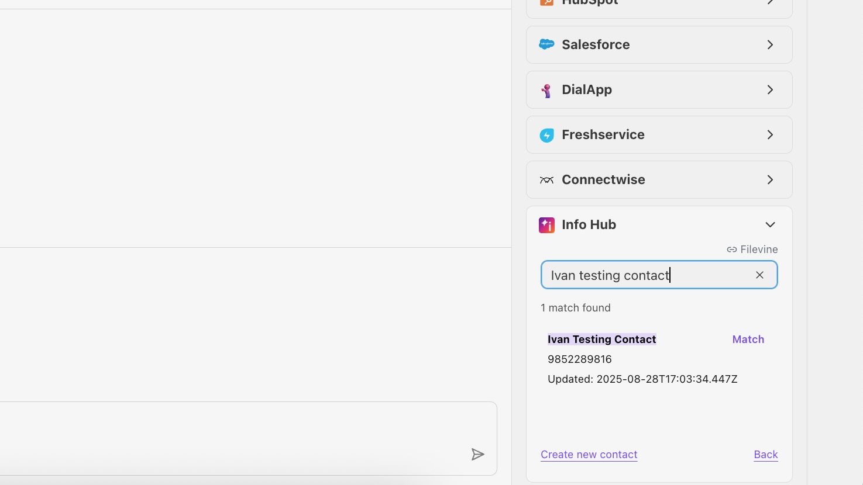This screenshot has width=863, height=485.
Task: Collapse the Info Hub panel
Action: point(770,225)
